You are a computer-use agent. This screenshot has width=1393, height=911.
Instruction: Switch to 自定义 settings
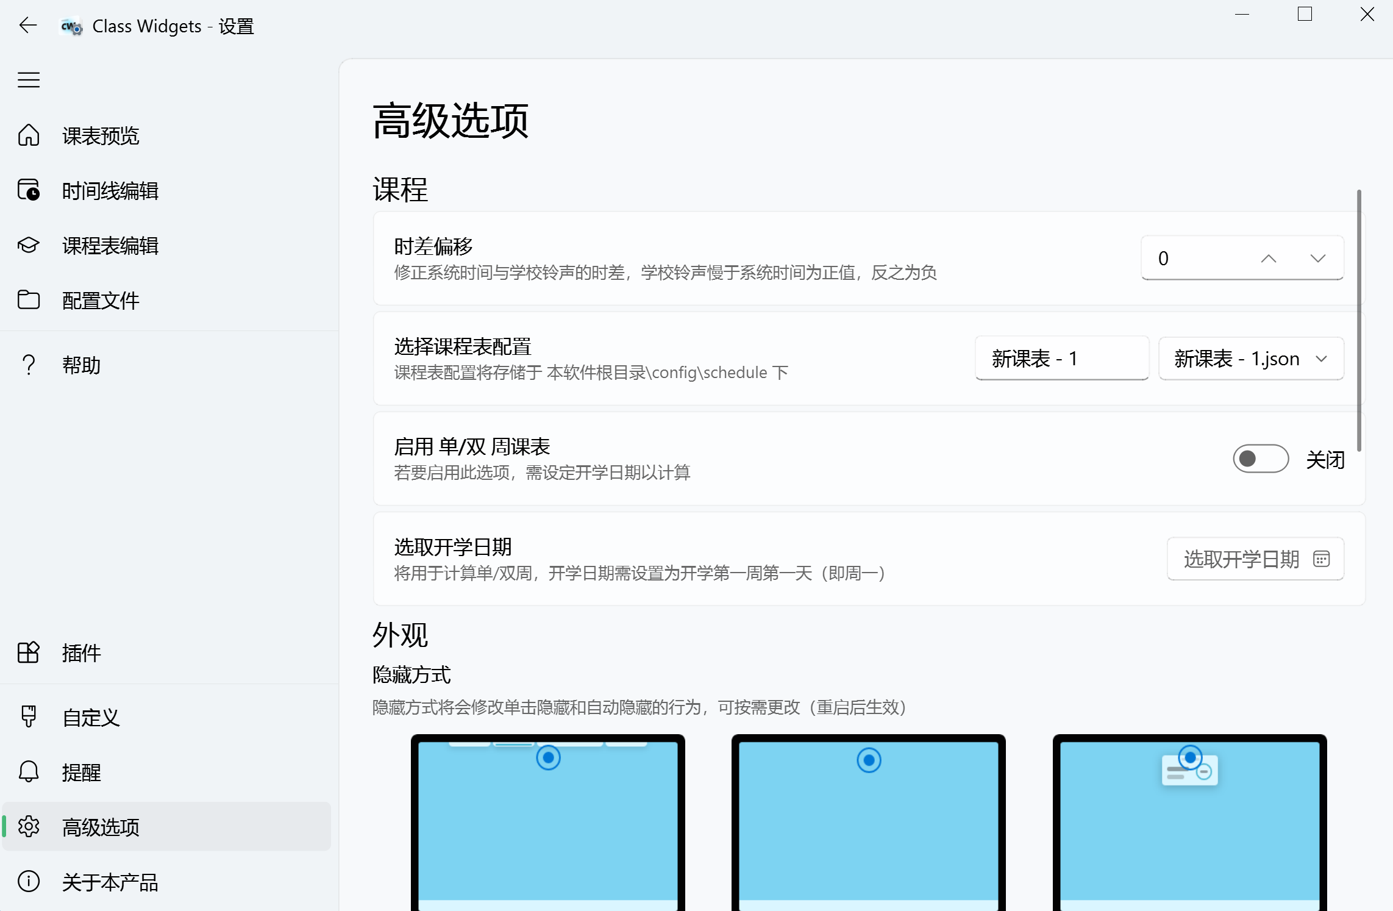[x=166, y=717]
